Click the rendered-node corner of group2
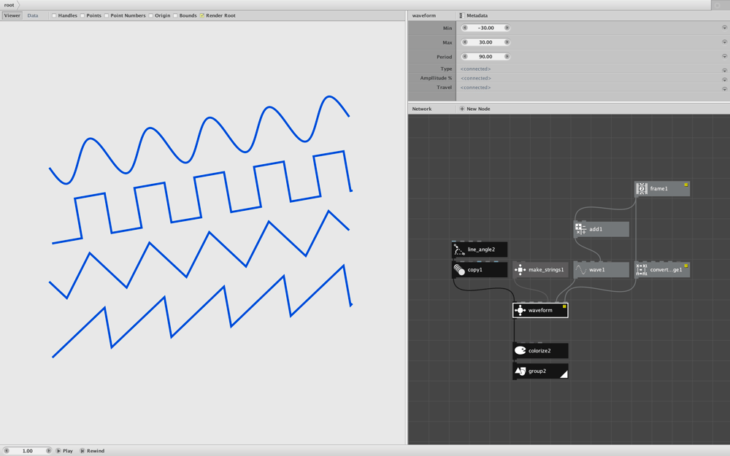 [564, 374]
